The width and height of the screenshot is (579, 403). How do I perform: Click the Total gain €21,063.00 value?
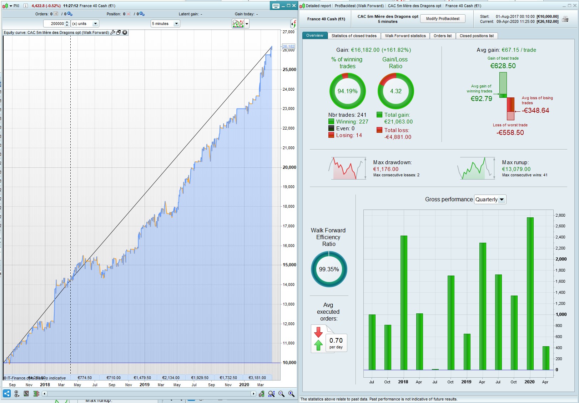[398, 122]
